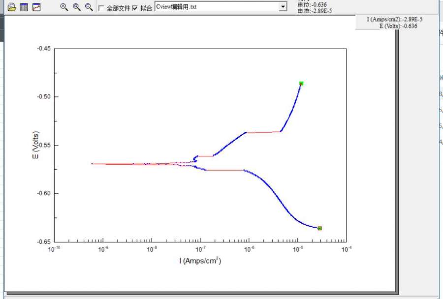
Task: Click the -0.60 y-axis tick label
Action: tap(44, 193)
